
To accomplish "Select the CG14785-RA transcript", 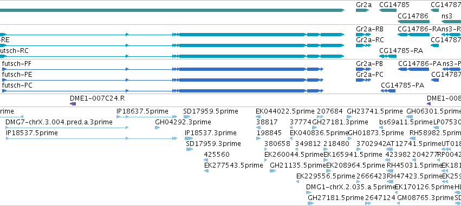I will coord(388,56).
